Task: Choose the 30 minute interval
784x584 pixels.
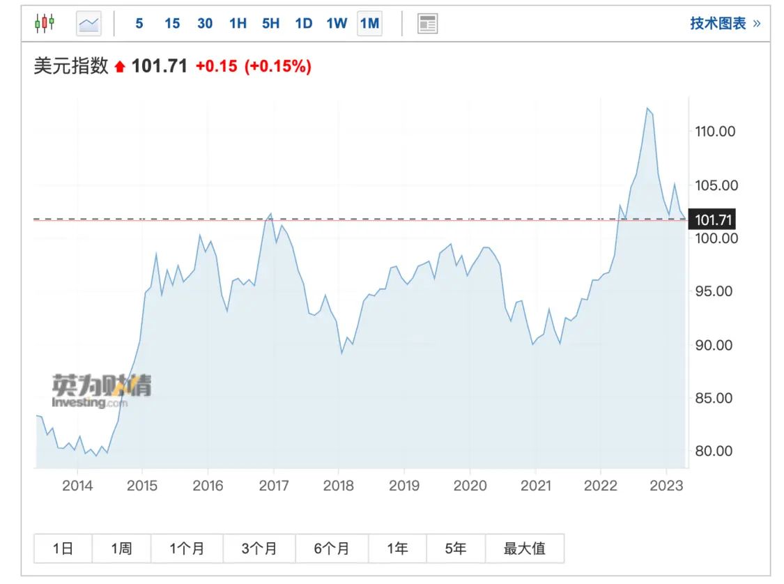Action: [x=205, y=24]
